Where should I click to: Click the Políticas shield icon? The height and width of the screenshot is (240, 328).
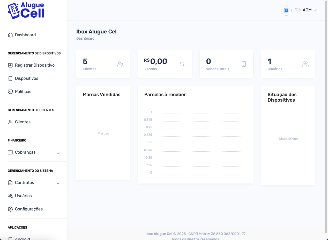tap(10, 92)
